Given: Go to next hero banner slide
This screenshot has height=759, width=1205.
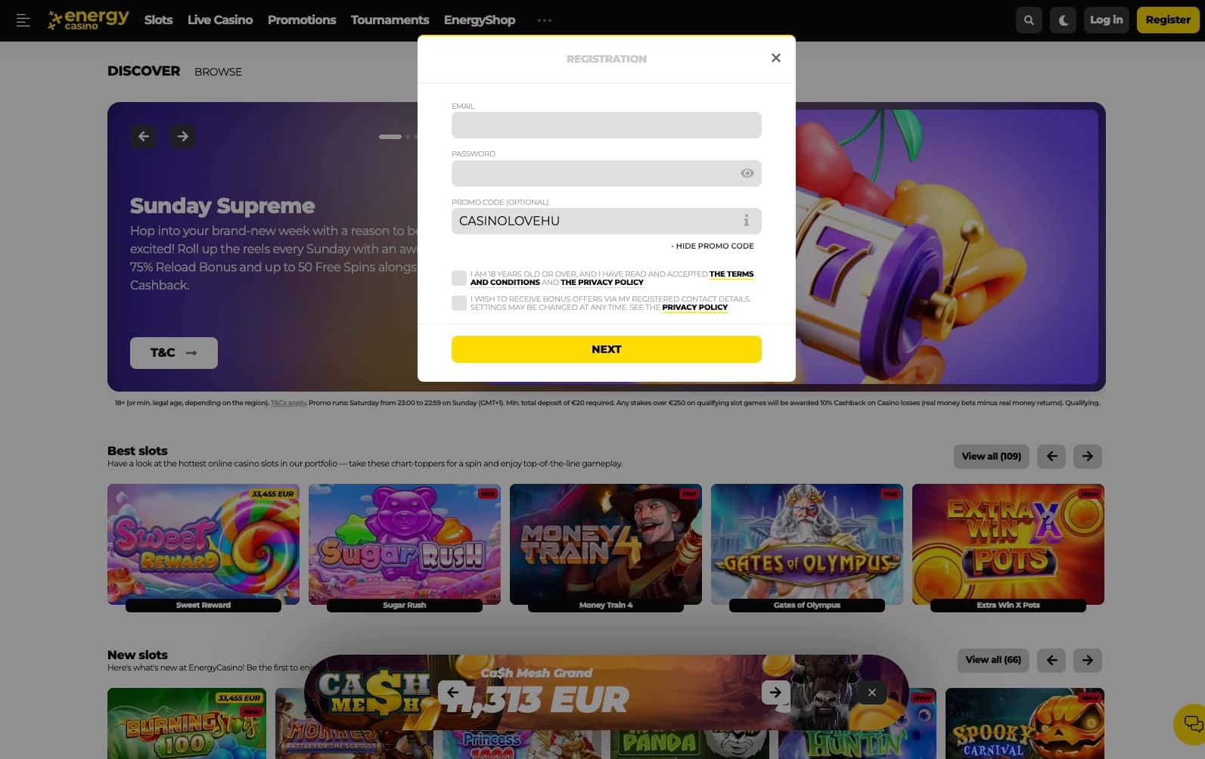Looking at the screenshot, I should 182,137.
